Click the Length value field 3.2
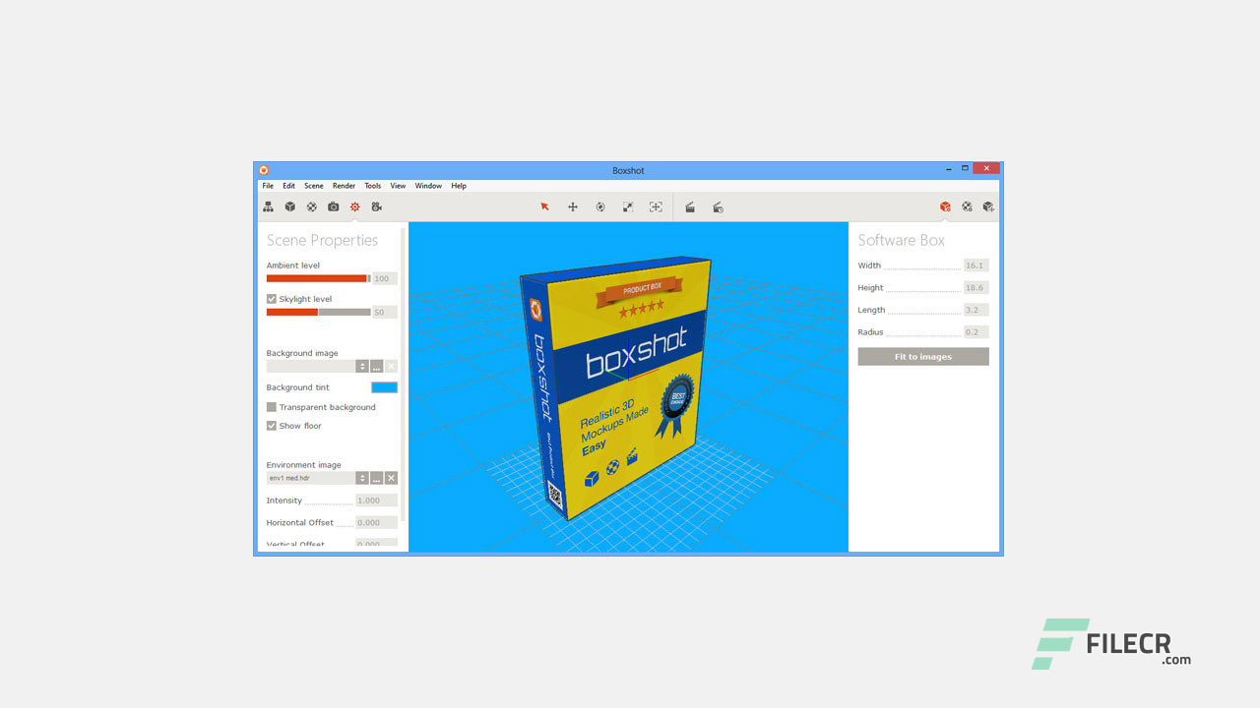 coord(976,310)
